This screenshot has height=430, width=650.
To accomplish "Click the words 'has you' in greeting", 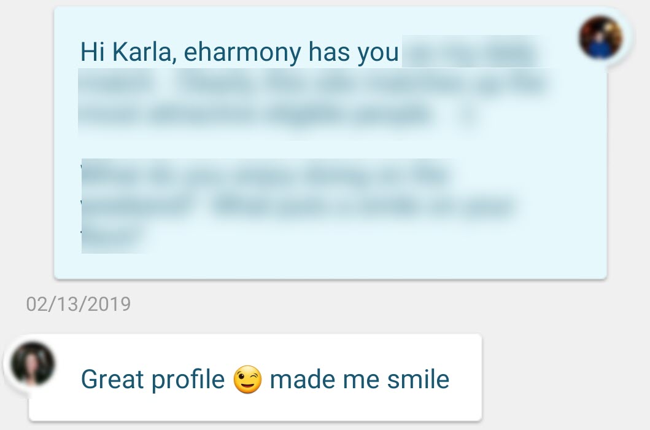I will click(x=354, y=53).
